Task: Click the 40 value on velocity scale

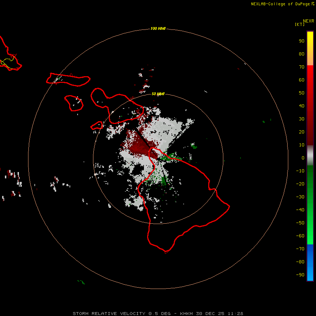Action: click(x=302, y=106)
